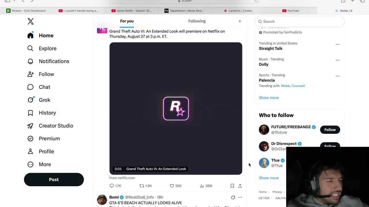Open Premium via the verified badge icon
This screenshot has width=369, height=207.
pos(30,139)
